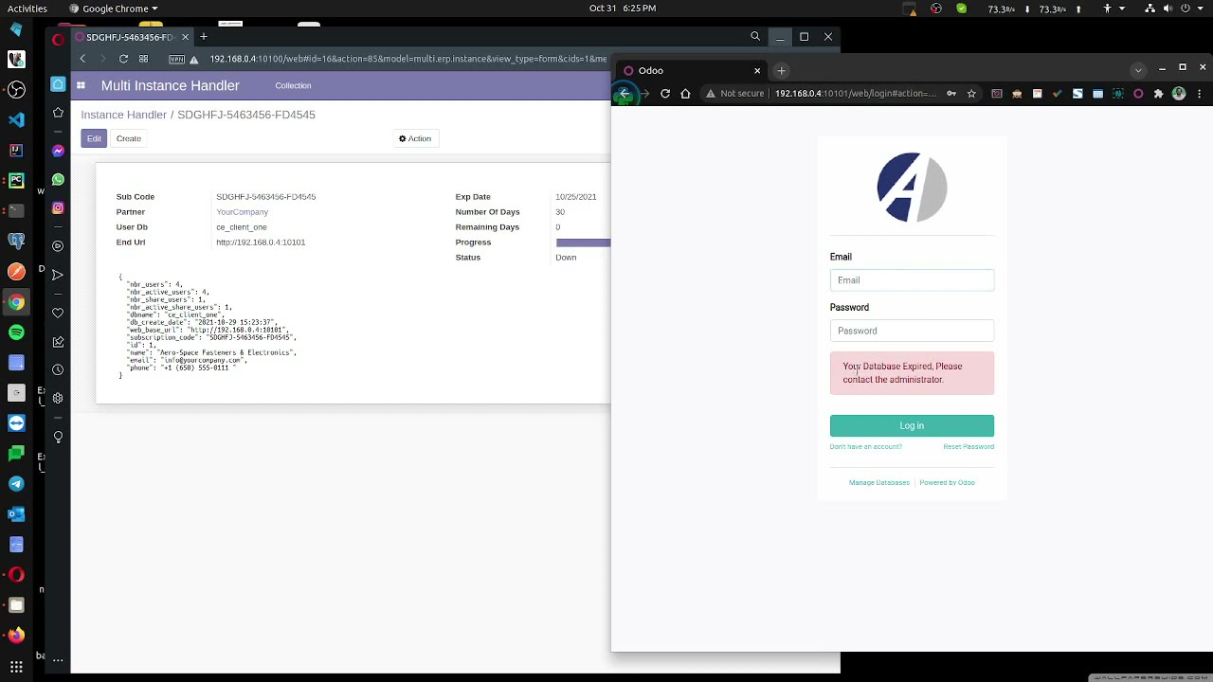Click the Odoo apps grid icon
This screenshot has width=1213, height=682.
pyautogui.click(x=81, y=85)
